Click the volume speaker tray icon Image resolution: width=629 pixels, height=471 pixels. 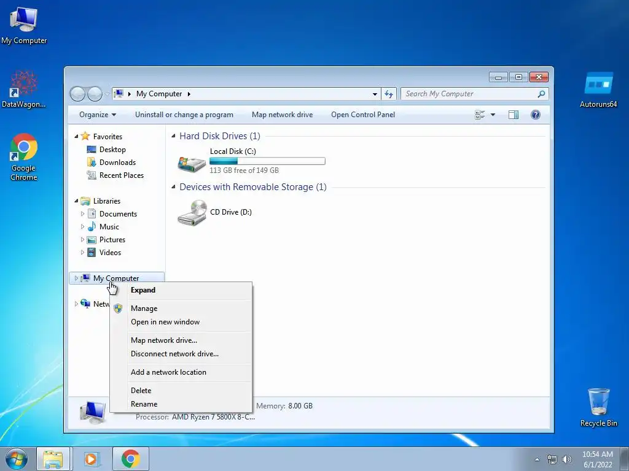pyautogui.click(x=567, y=459)
